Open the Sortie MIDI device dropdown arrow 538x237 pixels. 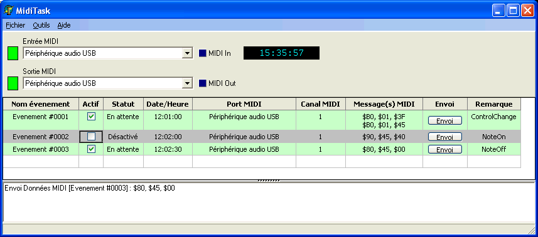click(x=187, y=83)
